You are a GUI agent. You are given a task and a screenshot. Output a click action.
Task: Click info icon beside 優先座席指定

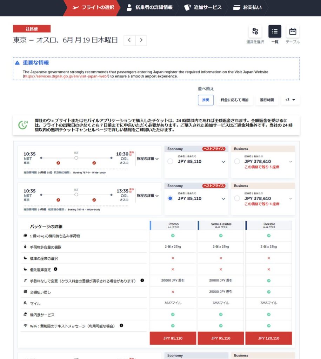pyautogui.click(x=55, y=270)
